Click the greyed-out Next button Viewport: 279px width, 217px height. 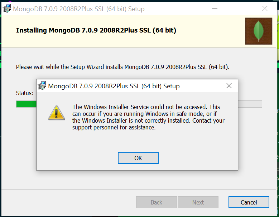[x=198, y=202]
